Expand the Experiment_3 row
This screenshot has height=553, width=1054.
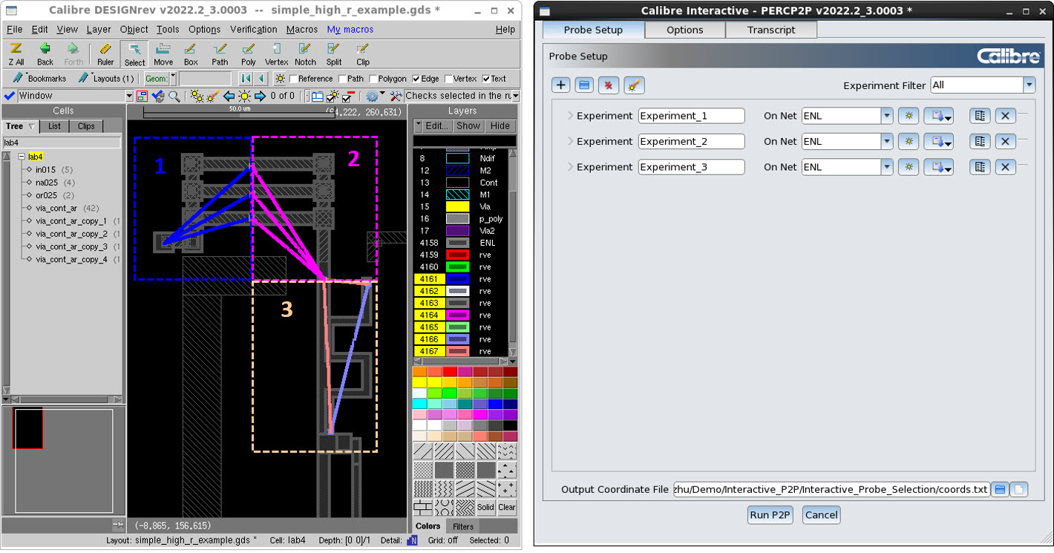pyautogui.click(x=570, y=167)
